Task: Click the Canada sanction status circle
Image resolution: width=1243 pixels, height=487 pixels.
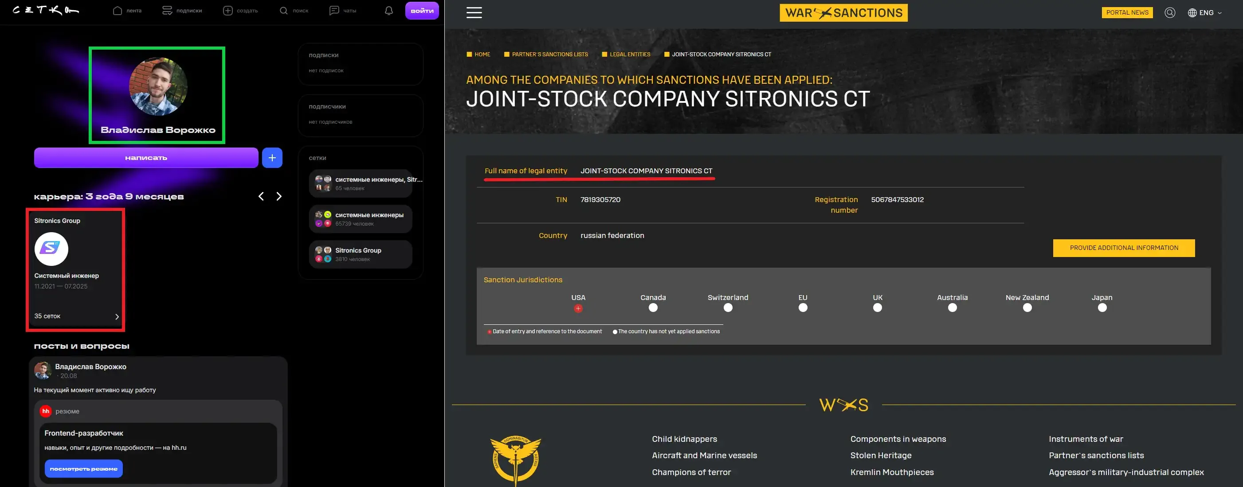Action: 652,308
